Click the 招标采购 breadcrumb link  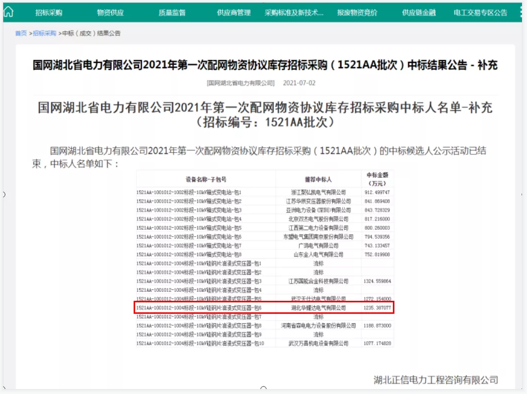click(x=44, y=33)
